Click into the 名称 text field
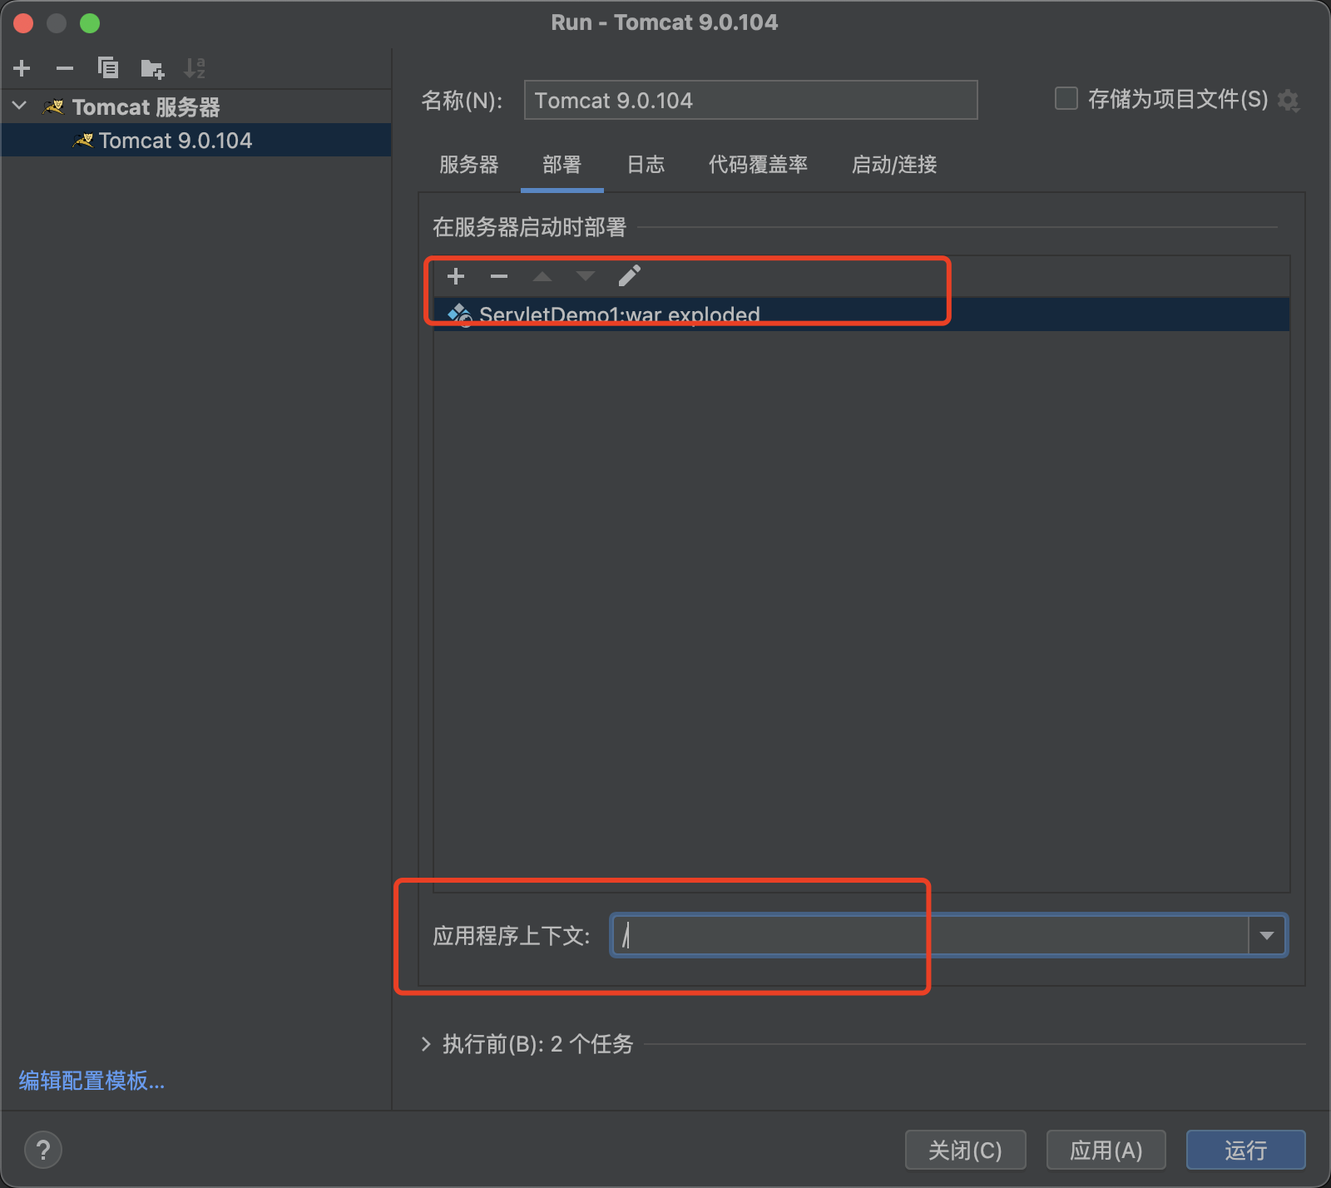Image resolution: width=1331 pixels, height=1188 pixels. click(750, 101)
